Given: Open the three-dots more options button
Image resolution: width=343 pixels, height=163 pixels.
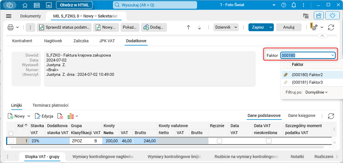Looking at the screenshot, I should [30, 27].
